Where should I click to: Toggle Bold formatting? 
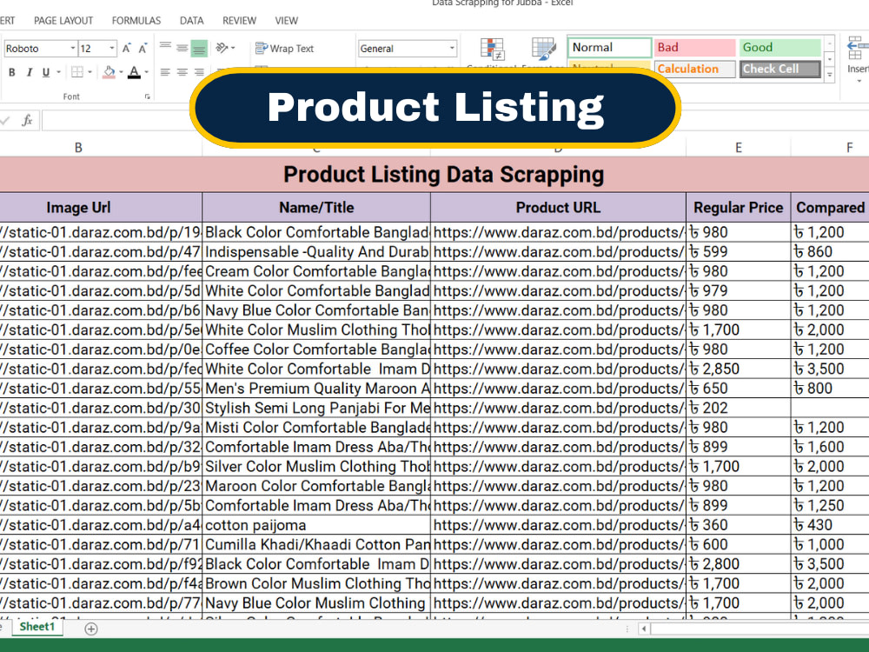(x=11, y=72)
